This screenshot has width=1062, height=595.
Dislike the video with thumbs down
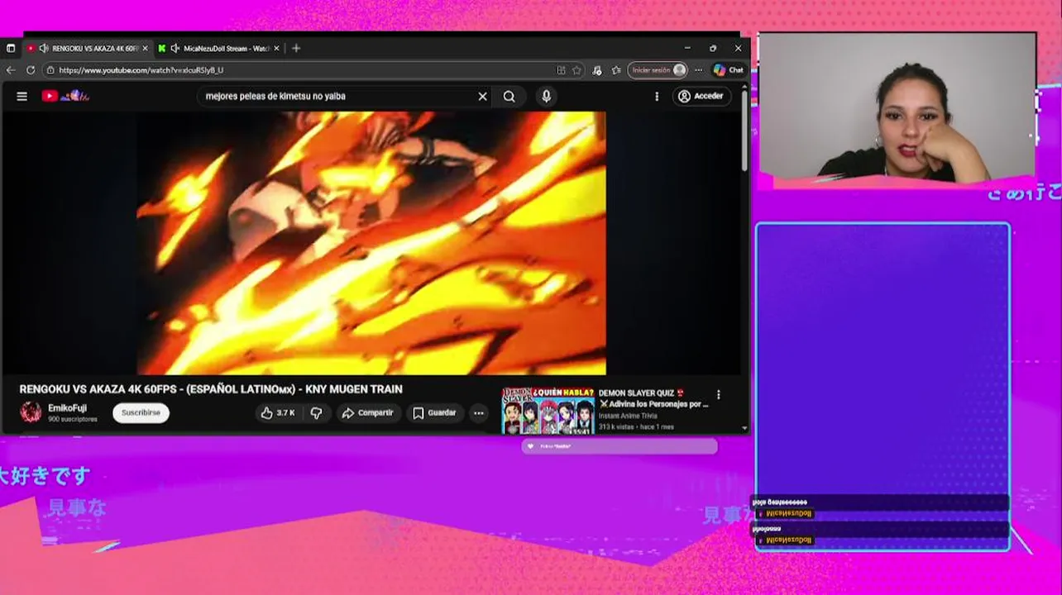(x=316, y=412)
